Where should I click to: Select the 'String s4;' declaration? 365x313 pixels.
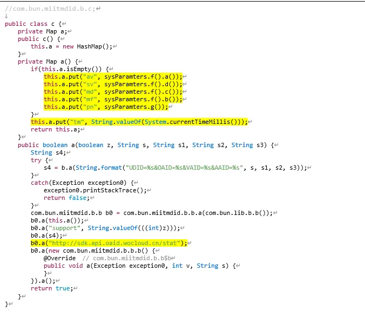48,152
